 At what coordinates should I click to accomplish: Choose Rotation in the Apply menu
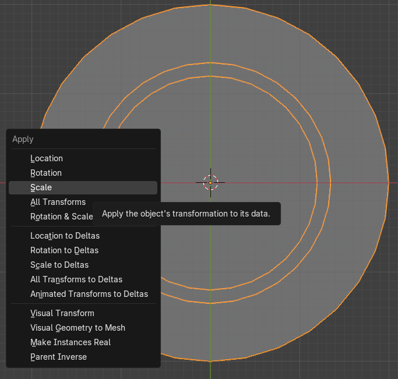click(46, 173)
